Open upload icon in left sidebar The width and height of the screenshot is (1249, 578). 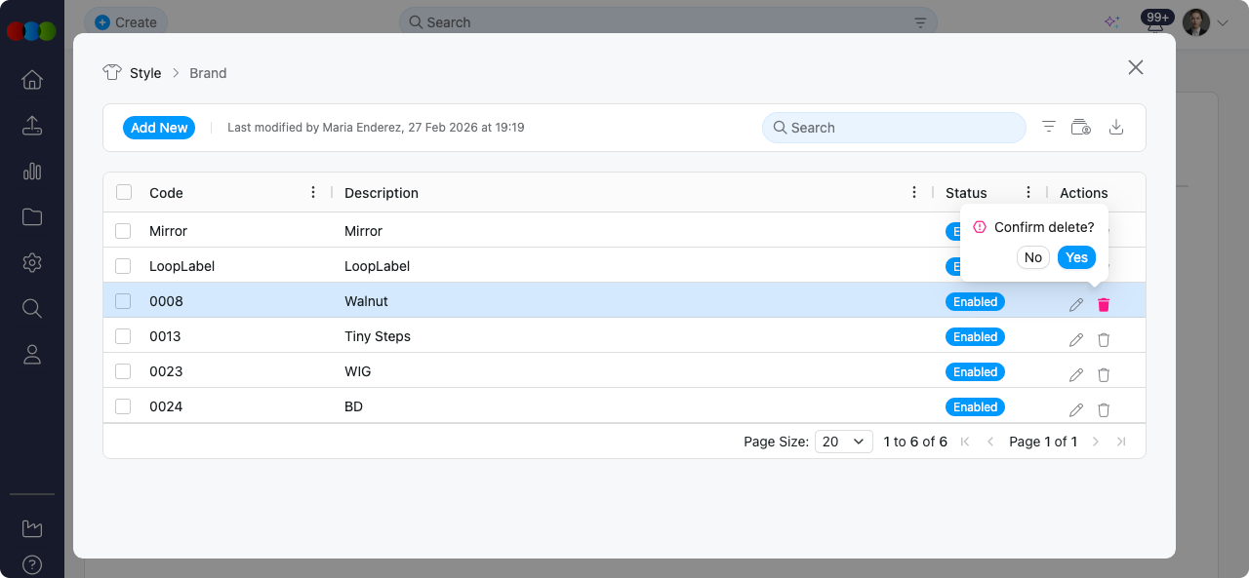pos(32,126)
